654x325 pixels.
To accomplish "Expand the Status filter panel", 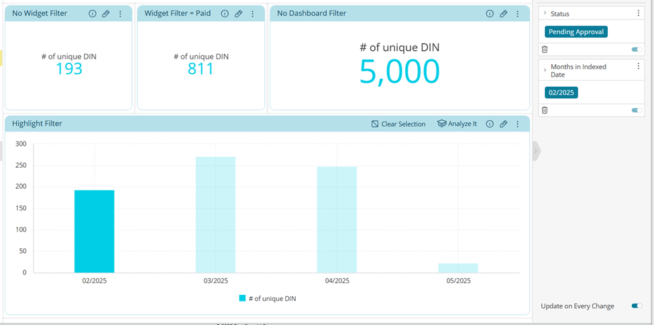I will tap(545, 13).
